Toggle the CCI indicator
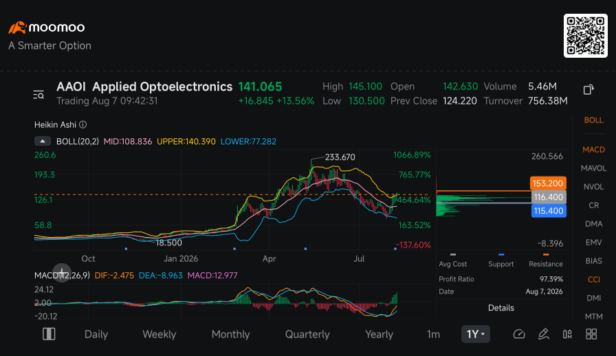This screenshot has height=356, width=616. click(x=593, y=280)
